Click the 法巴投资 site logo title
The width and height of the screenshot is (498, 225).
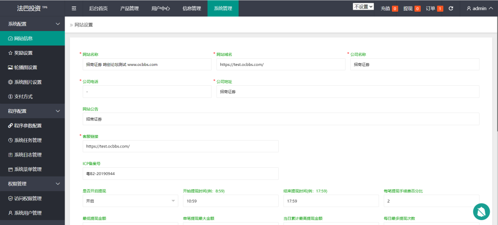32,9
